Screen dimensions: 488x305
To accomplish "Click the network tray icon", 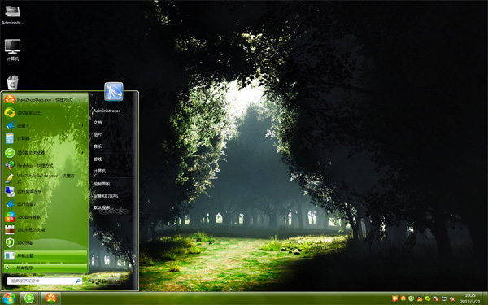I will pyautogui.click(x=444, y=298).
